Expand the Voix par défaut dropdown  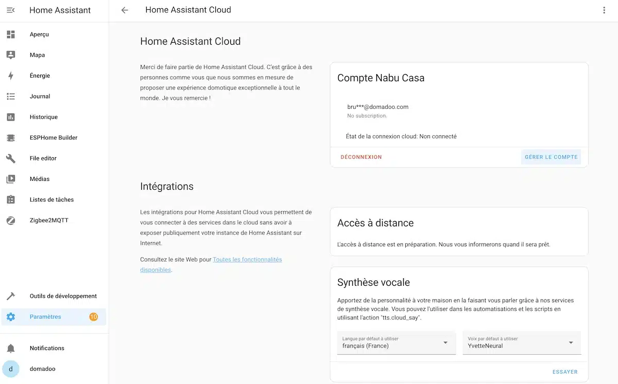pyautogui.click(x=522, y=342)
